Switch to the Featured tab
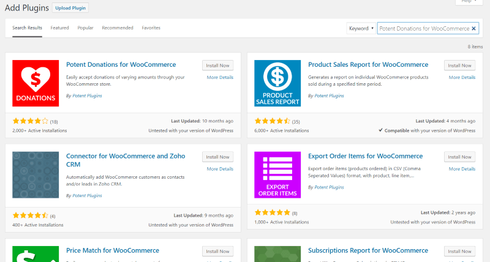 (59, 28)
